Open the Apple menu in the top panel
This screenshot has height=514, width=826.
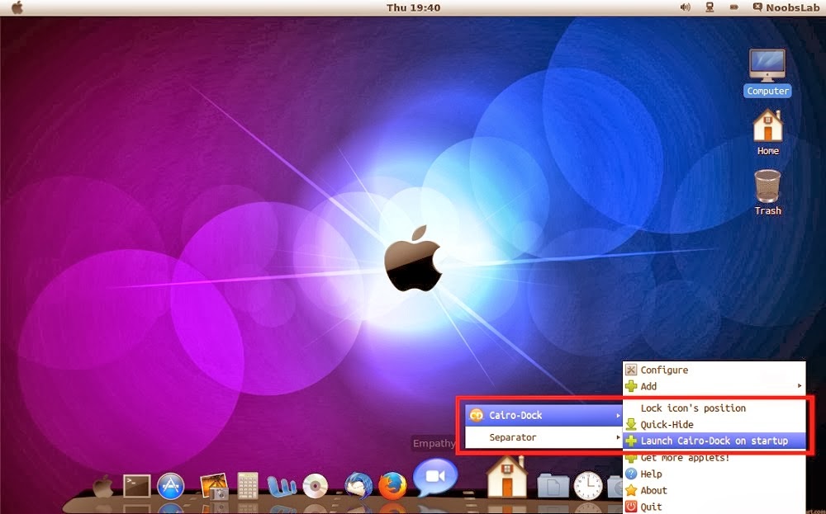(x=17, y=7)
